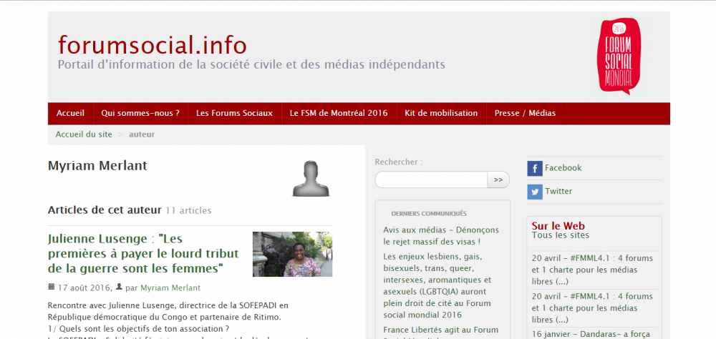The height and width of the screenshot is (339, 716).
Task: Go to Les Forums Sociaux menu
Action: pos(234,113)
